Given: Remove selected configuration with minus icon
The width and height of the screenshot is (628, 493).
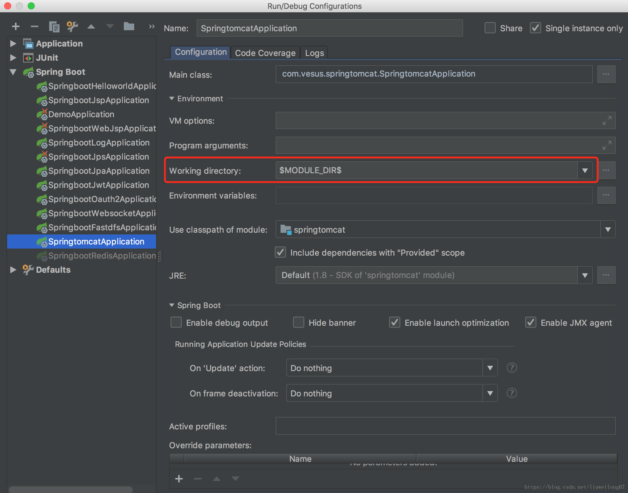Looking at the screenshot, I should (34, 27).
